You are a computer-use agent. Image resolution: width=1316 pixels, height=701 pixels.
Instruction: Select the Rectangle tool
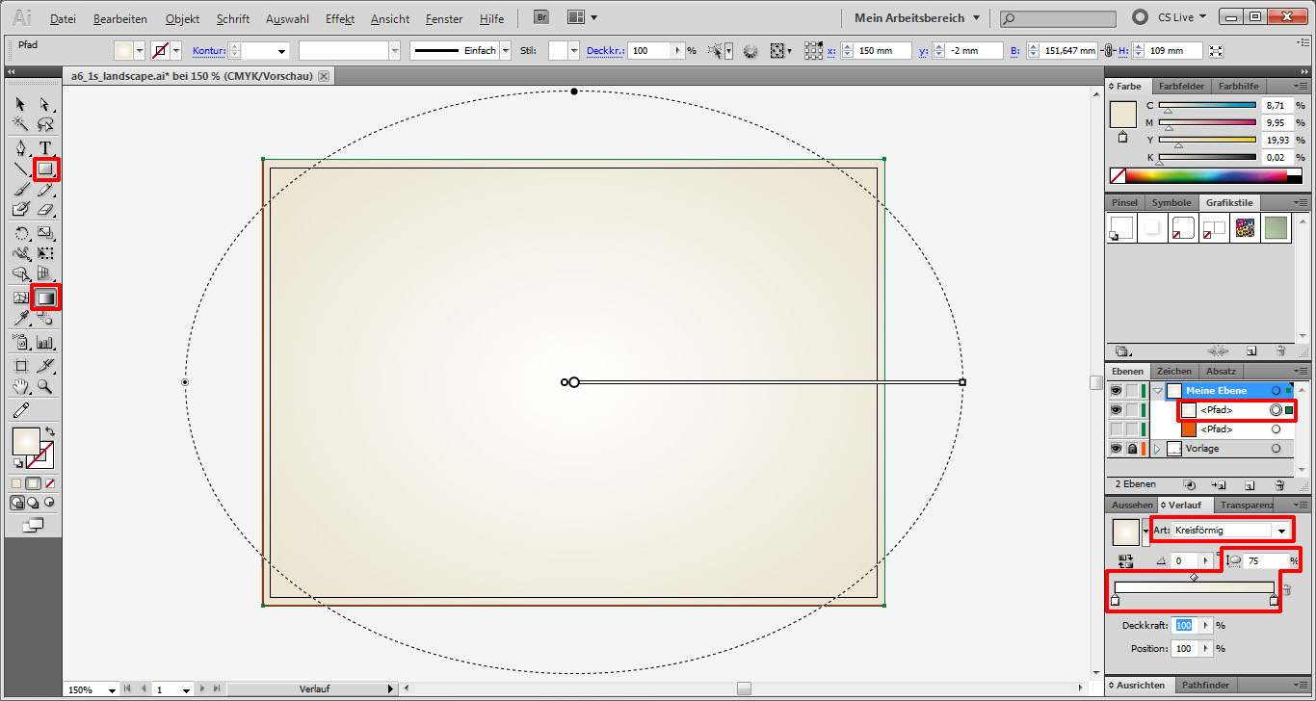pyautogui.click(x=45, y=169)
